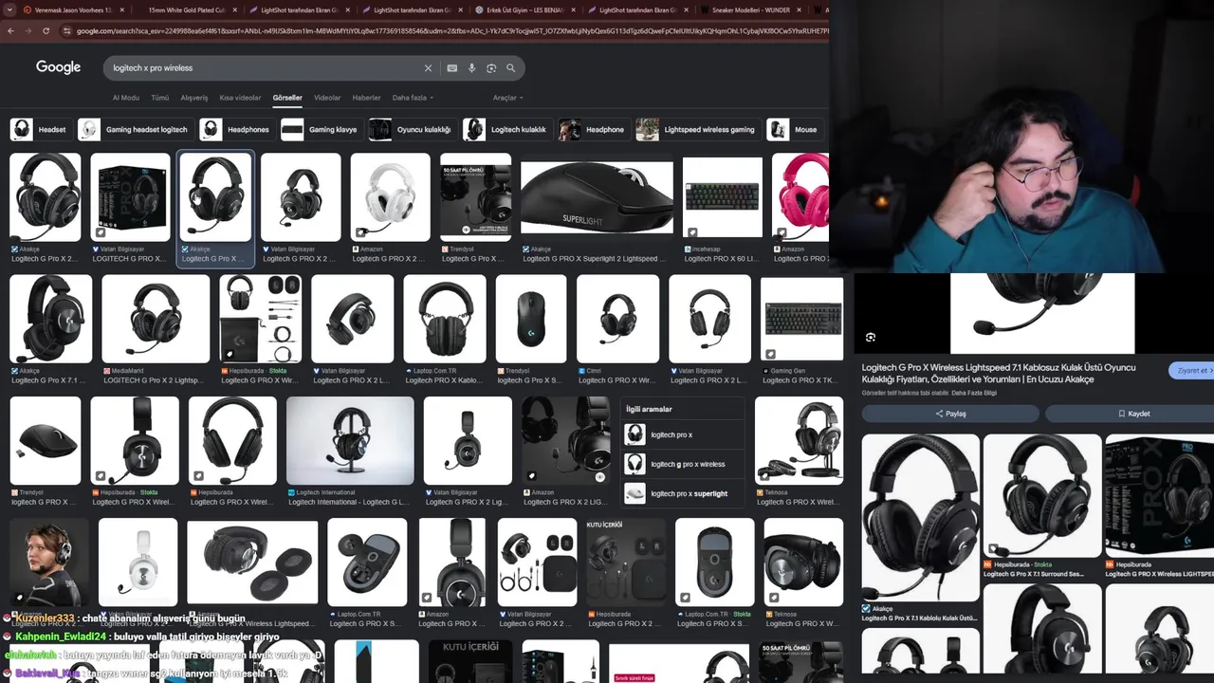The width and height of the screenshot is (1214, 683).
Task: Open the Kısa videolar tab
Action: point(240,98)
